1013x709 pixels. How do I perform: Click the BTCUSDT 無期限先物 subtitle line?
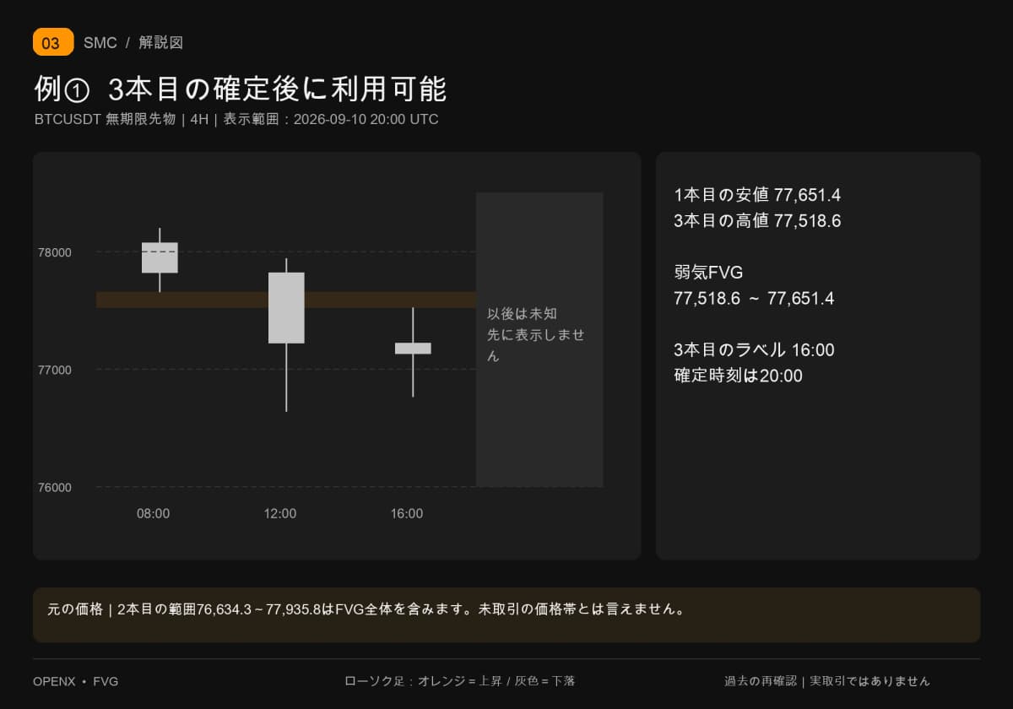pyautogui.click(x=236, y=119)
